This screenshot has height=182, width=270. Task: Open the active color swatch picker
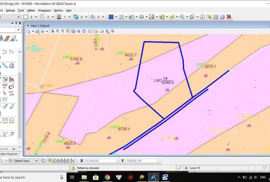26,17
